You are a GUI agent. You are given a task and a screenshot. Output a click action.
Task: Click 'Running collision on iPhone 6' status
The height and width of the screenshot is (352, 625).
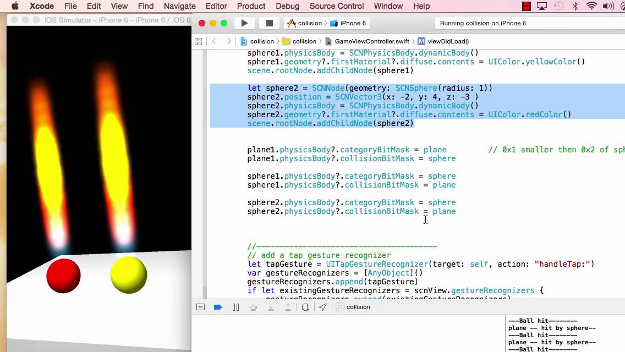click(483, 23)
